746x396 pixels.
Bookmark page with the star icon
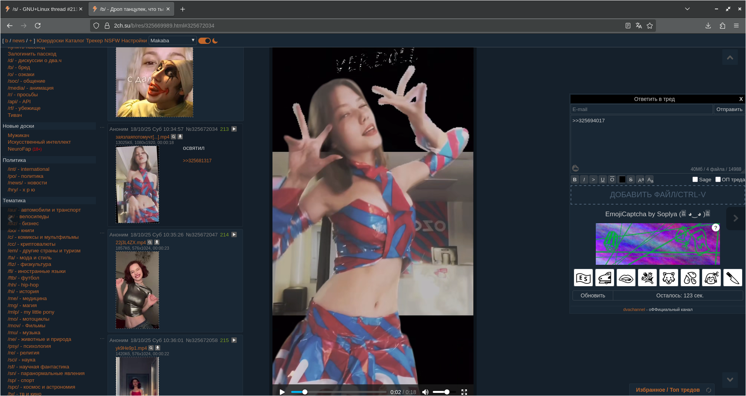point(650,26)
